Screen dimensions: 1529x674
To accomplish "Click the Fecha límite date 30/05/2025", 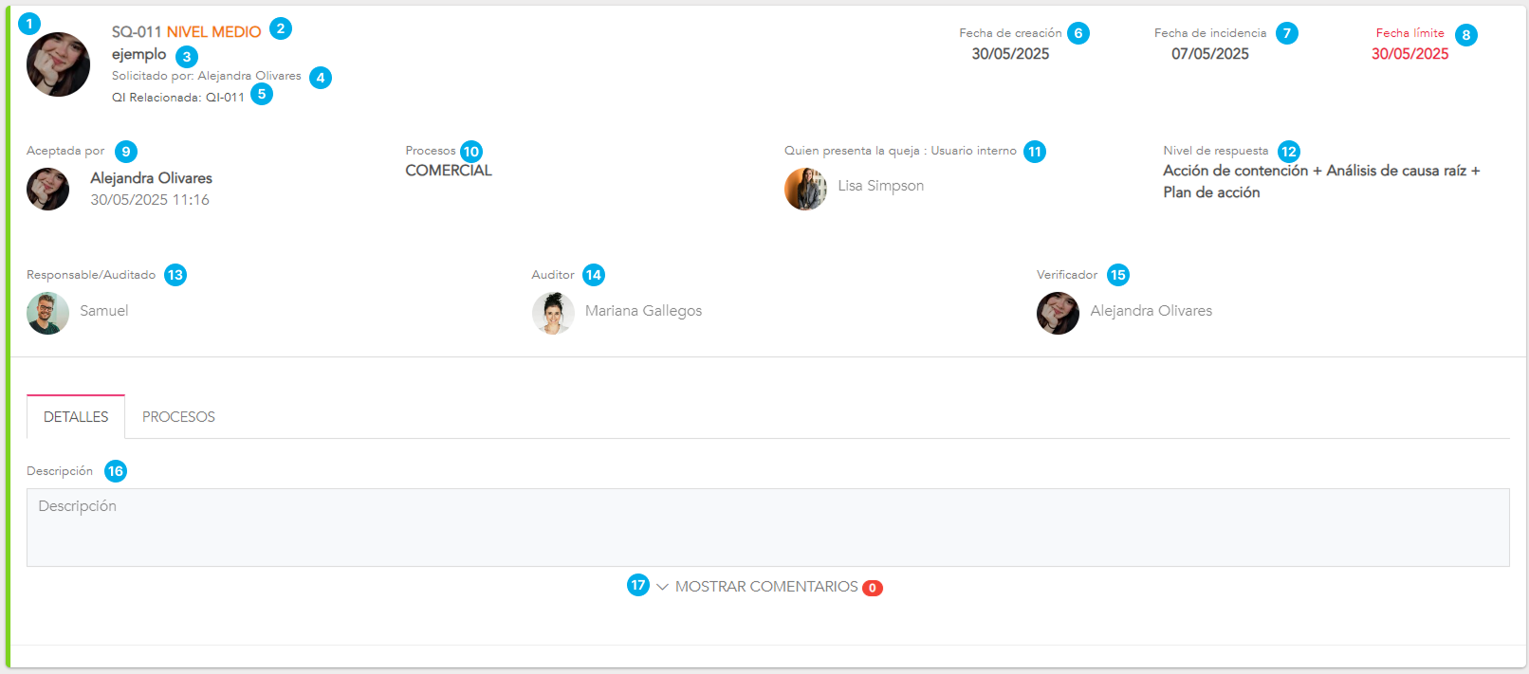I will point(1409,54).
